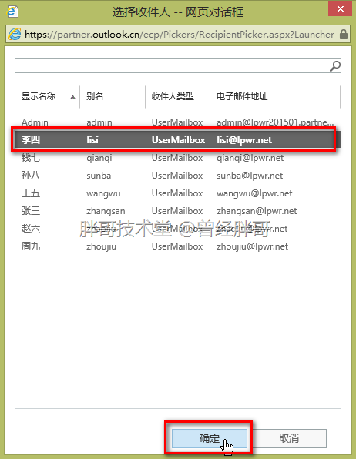Click the IE page icon beside the URL

[15, 34]
